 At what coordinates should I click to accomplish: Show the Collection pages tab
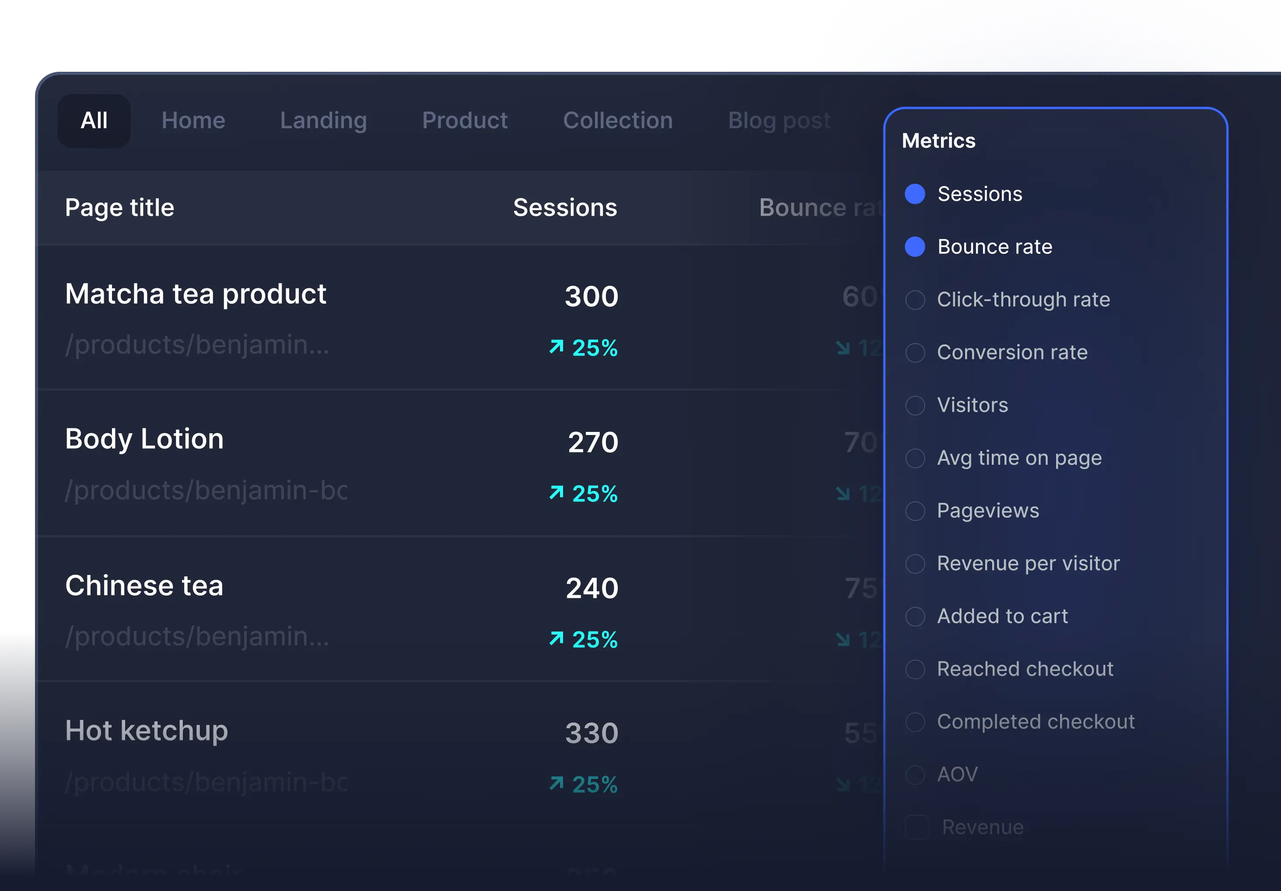[x=618, y=120]
